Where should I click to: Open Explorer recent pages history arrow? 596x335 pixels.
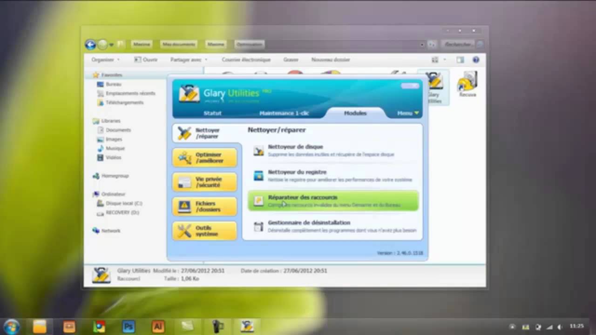coord(111,45)
